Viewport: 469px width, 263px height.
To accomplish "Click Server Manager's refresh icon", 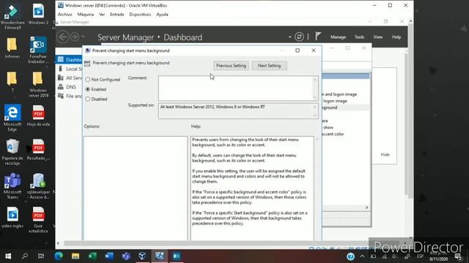I will point(299,37).
